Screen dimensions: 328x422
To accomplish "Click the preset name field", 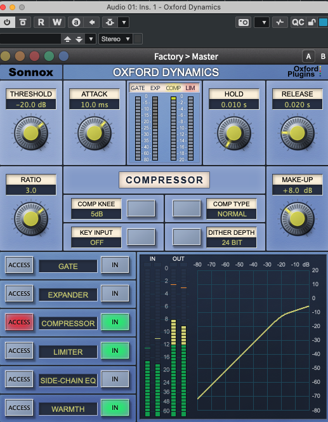I will pos(30,39).
